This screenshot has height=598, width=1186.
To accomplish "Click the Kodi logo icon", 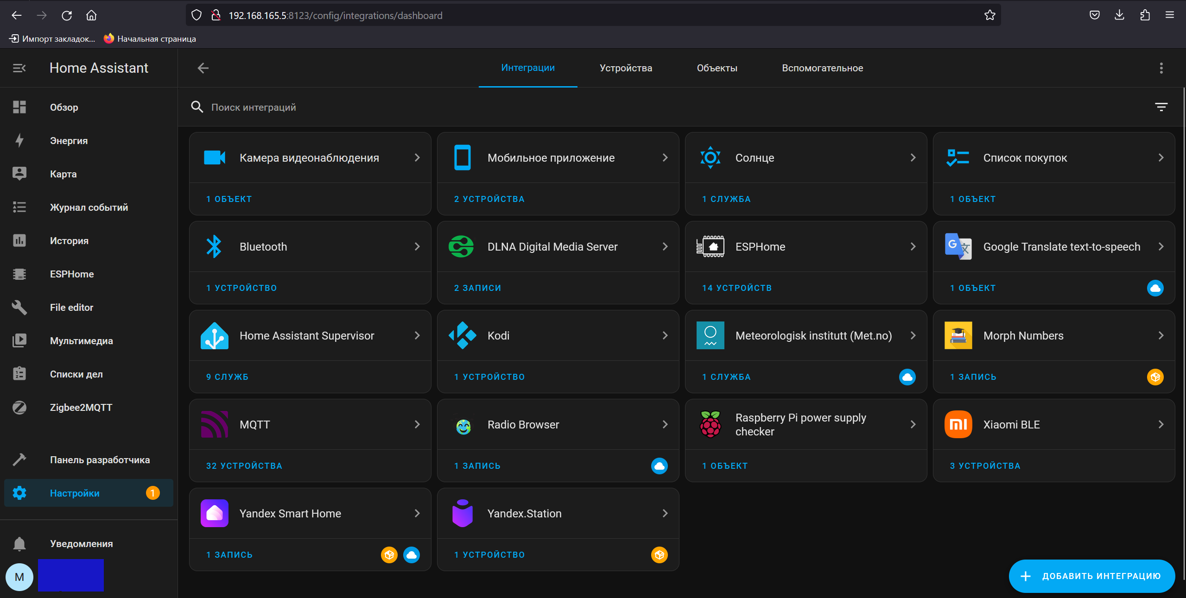I will (x=462, y=335).
